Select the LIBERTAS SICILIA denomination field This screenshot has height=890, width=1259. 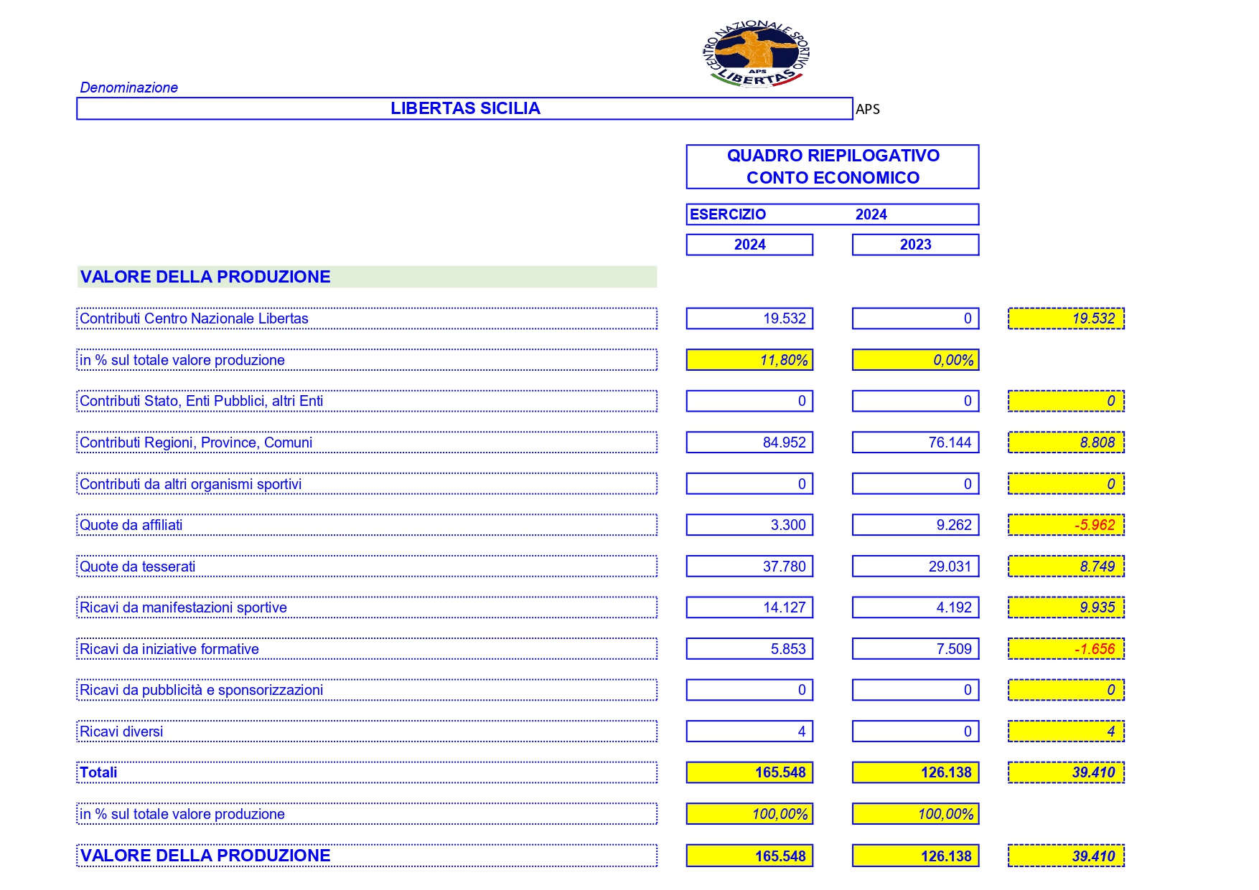(464, 108)
